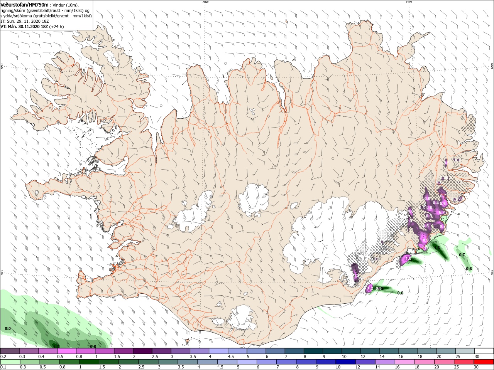Screen dimensions: 494x370
Task: Click the 15W longitude label
Action: click(x=409, y=2)
